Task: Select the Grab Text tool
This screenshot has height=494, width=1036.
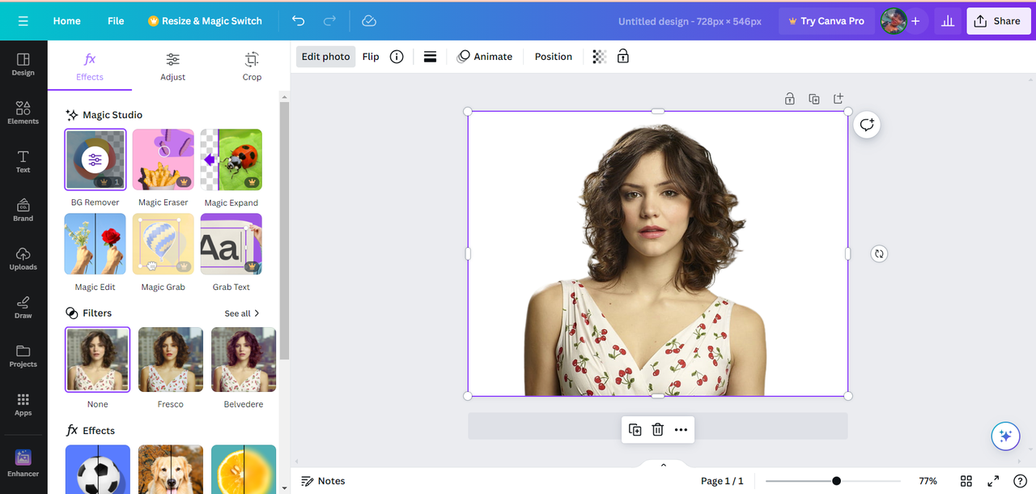Action: pos(231,244)
